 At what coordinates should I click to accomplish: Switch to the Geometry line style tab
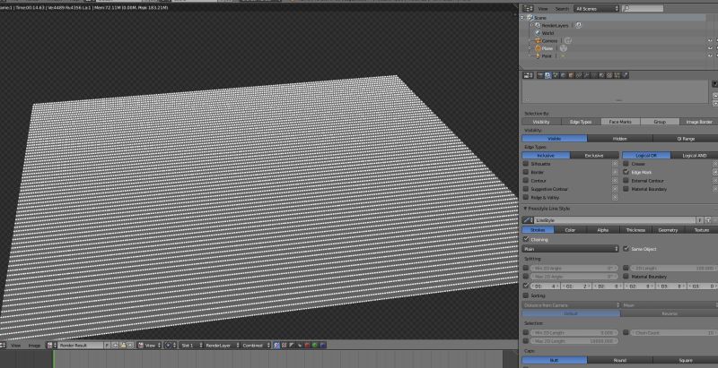[x=668, y=230]
